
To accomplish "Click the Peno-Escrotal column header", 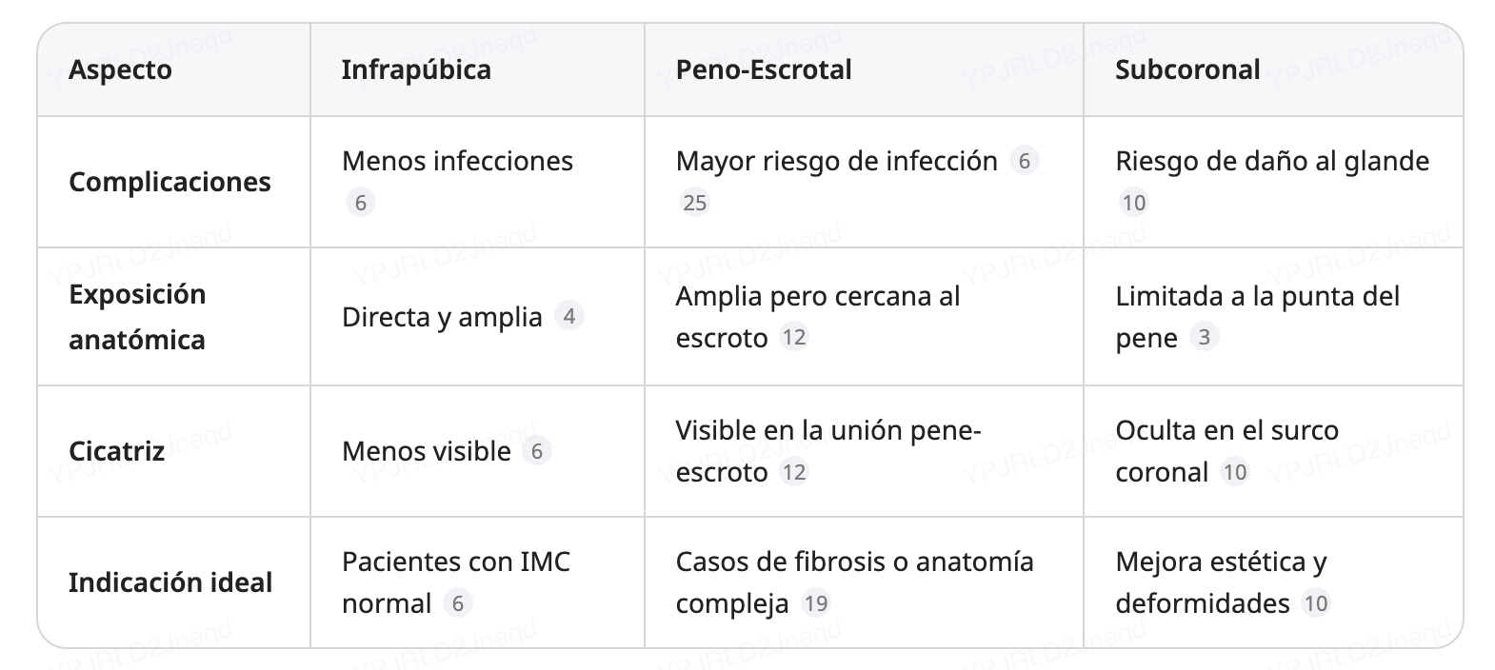I will pos(764,69).
